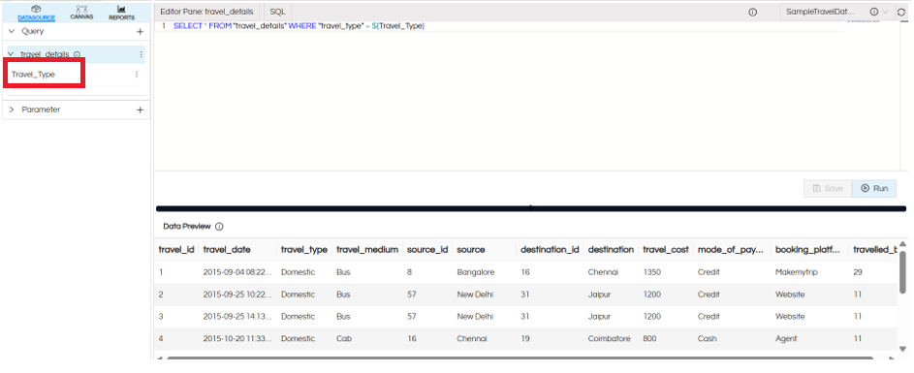914x373 pixels.
Task: Click info icon inside datasource dropdown
Action: coord(874,12)
